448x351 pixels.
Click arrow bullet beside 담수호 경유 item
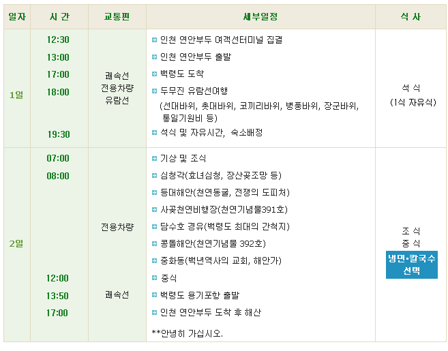[154, 227]
